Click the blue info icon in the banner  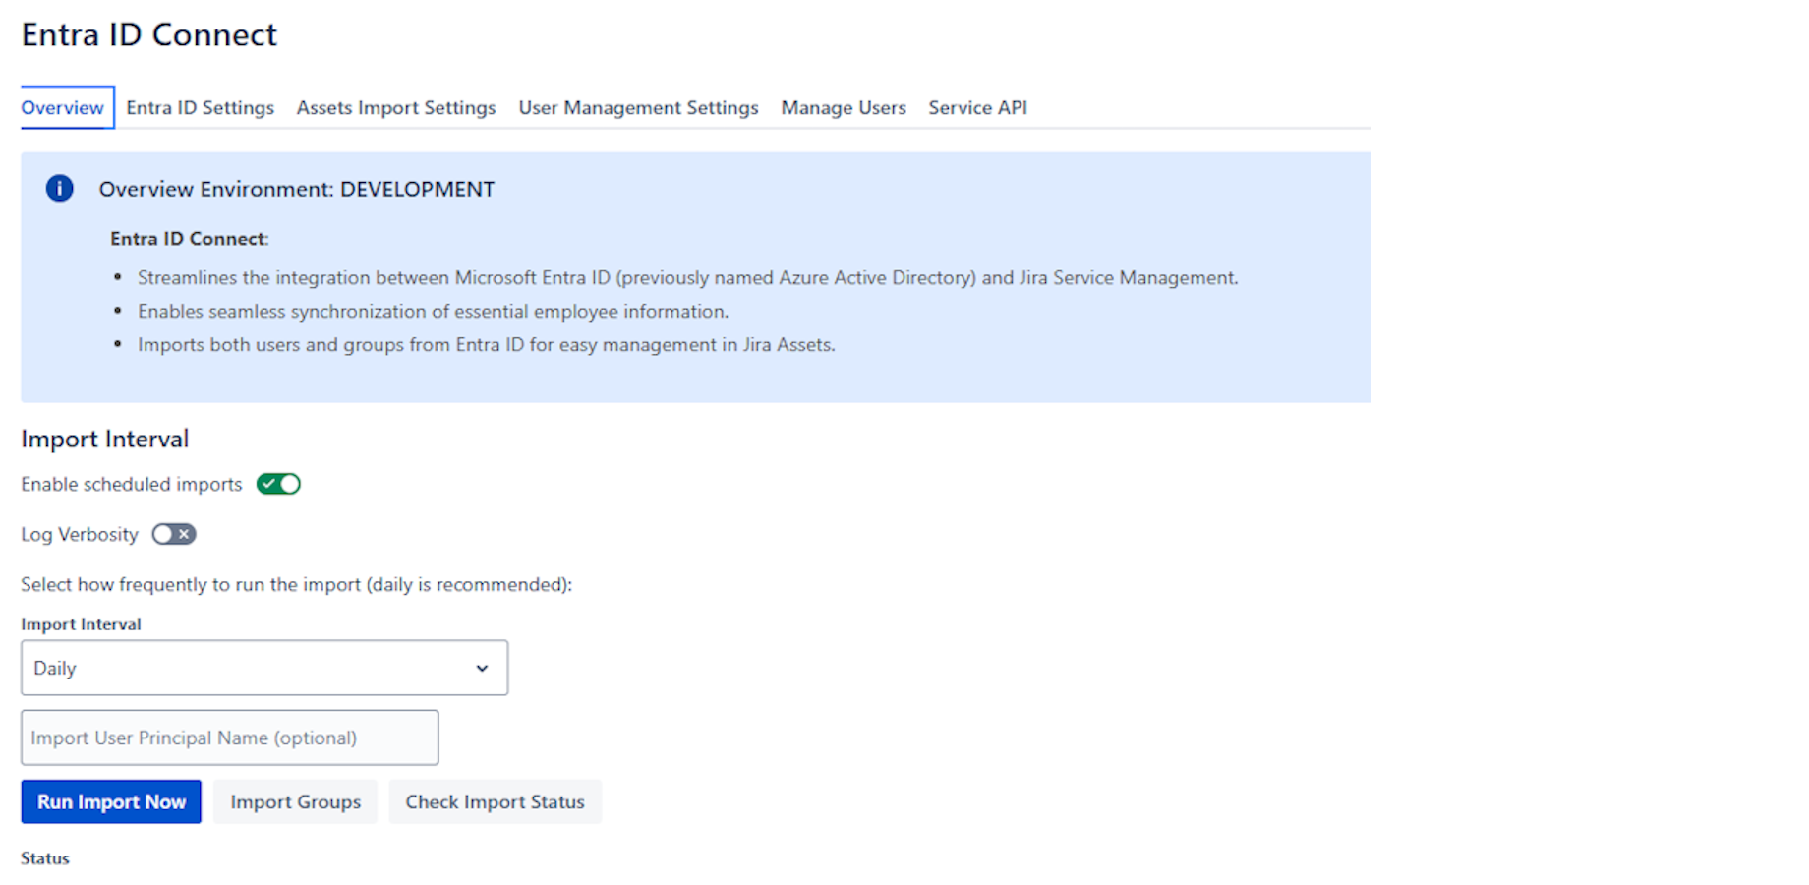(59, 188)
